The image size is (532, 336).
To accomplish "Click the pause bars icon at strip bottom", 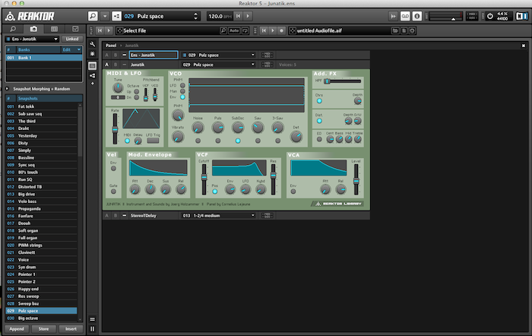I will (92, 329).
